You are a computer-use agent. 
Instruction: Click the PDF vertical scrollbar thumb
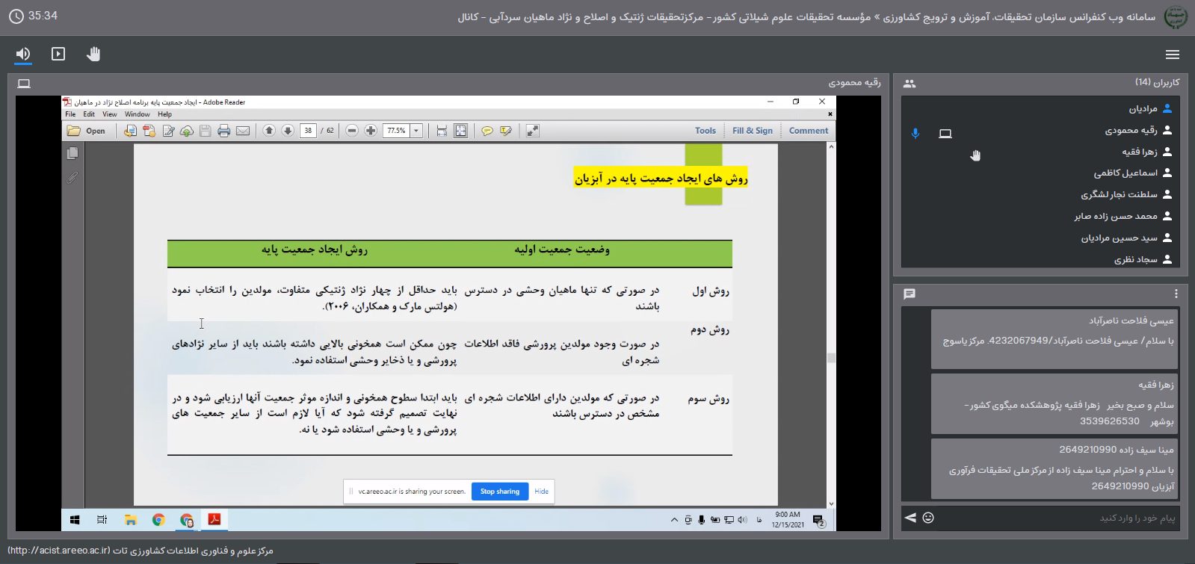(x=831, y=358)
